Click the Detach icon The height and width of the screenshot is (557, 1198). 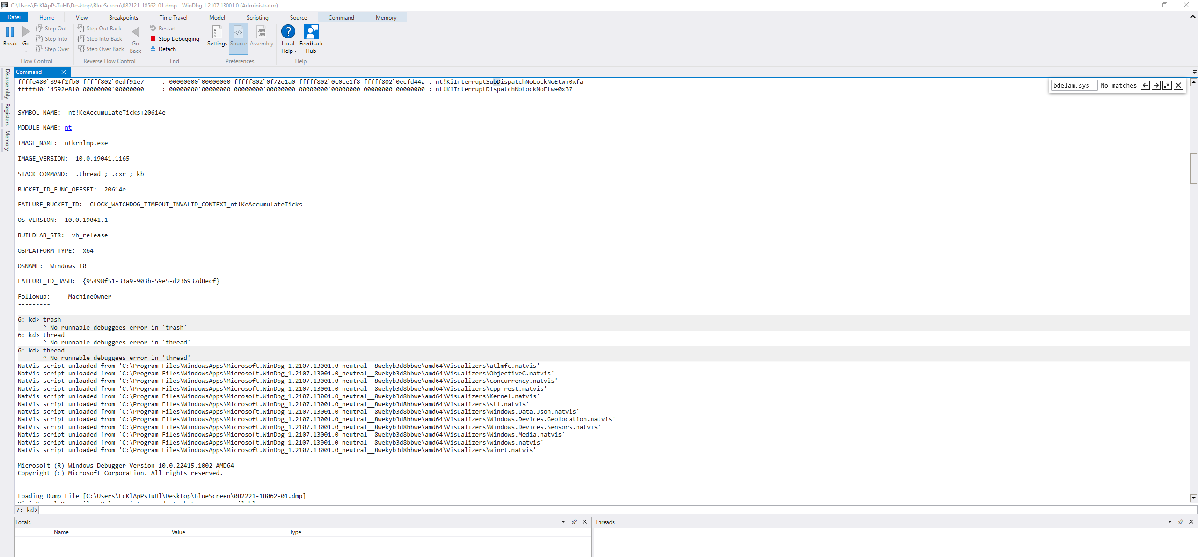point(153,49)
